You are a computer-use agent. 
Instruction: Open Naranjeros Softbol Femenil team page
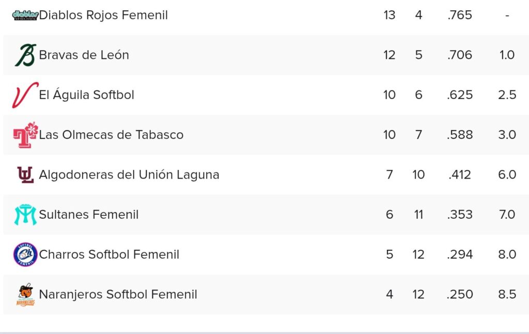[118, 295]
